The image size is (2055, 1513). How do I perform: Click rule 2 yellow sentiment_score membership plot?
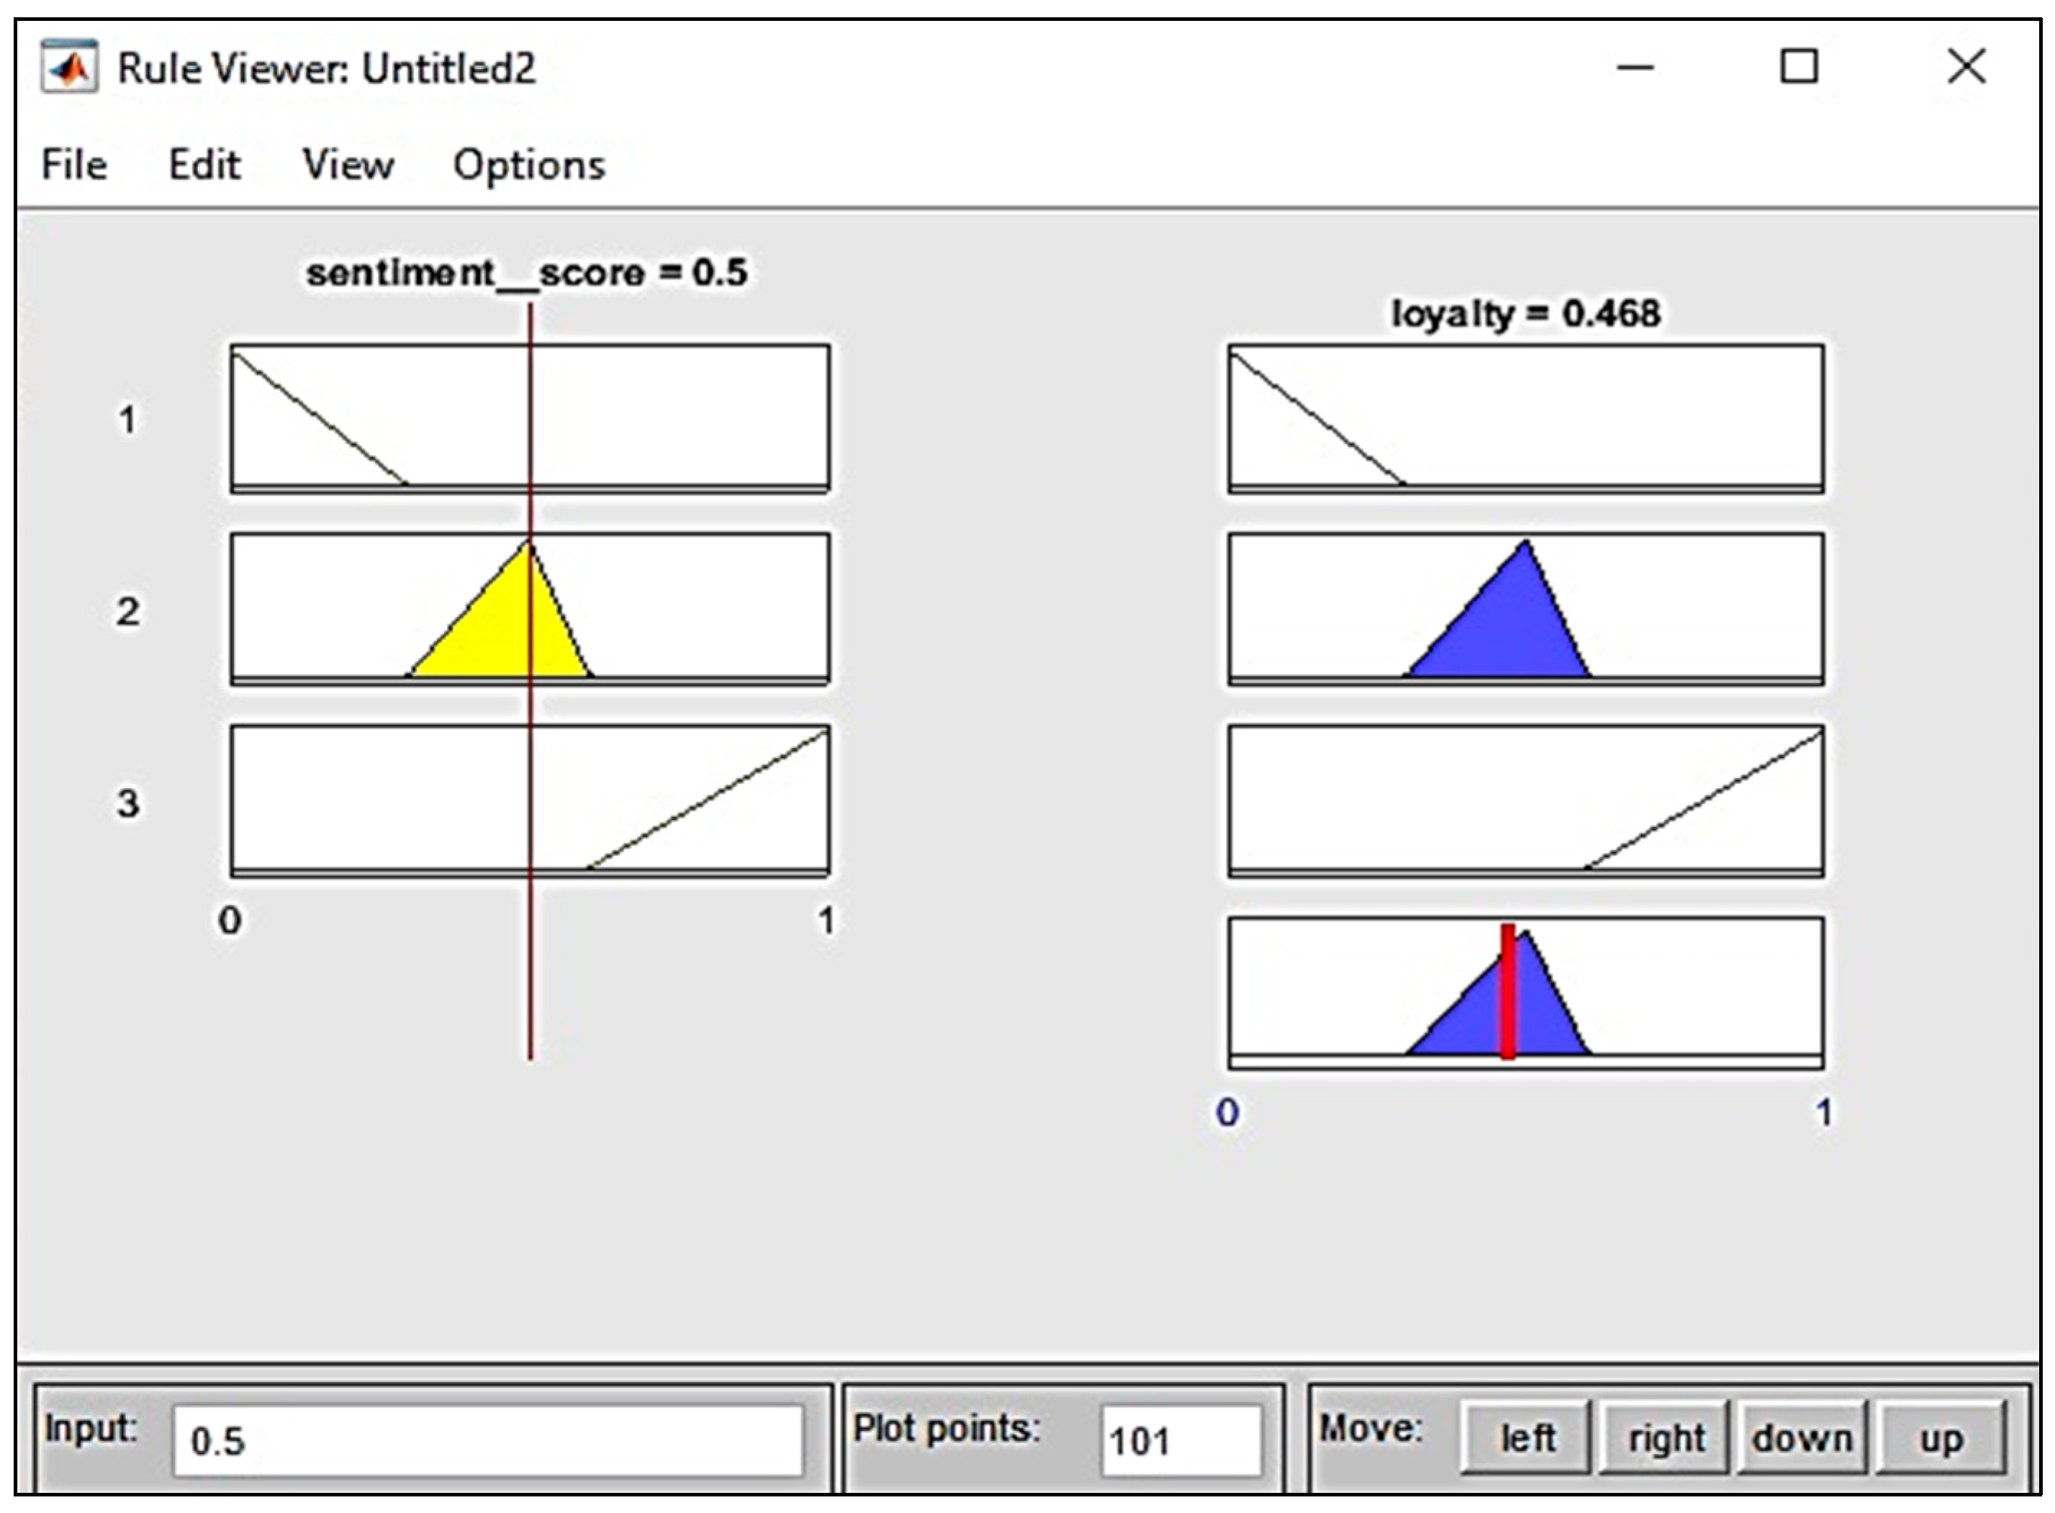(530, 609)
